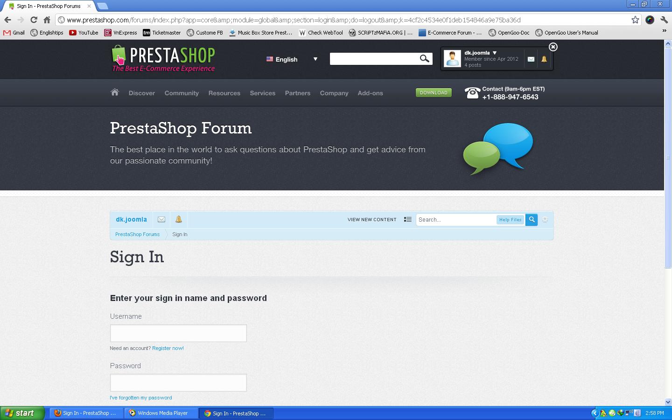Open the Add-ons menu
The width and height of the screenshot is (672, 420).
pyautogui.click(x=371, y=93)
